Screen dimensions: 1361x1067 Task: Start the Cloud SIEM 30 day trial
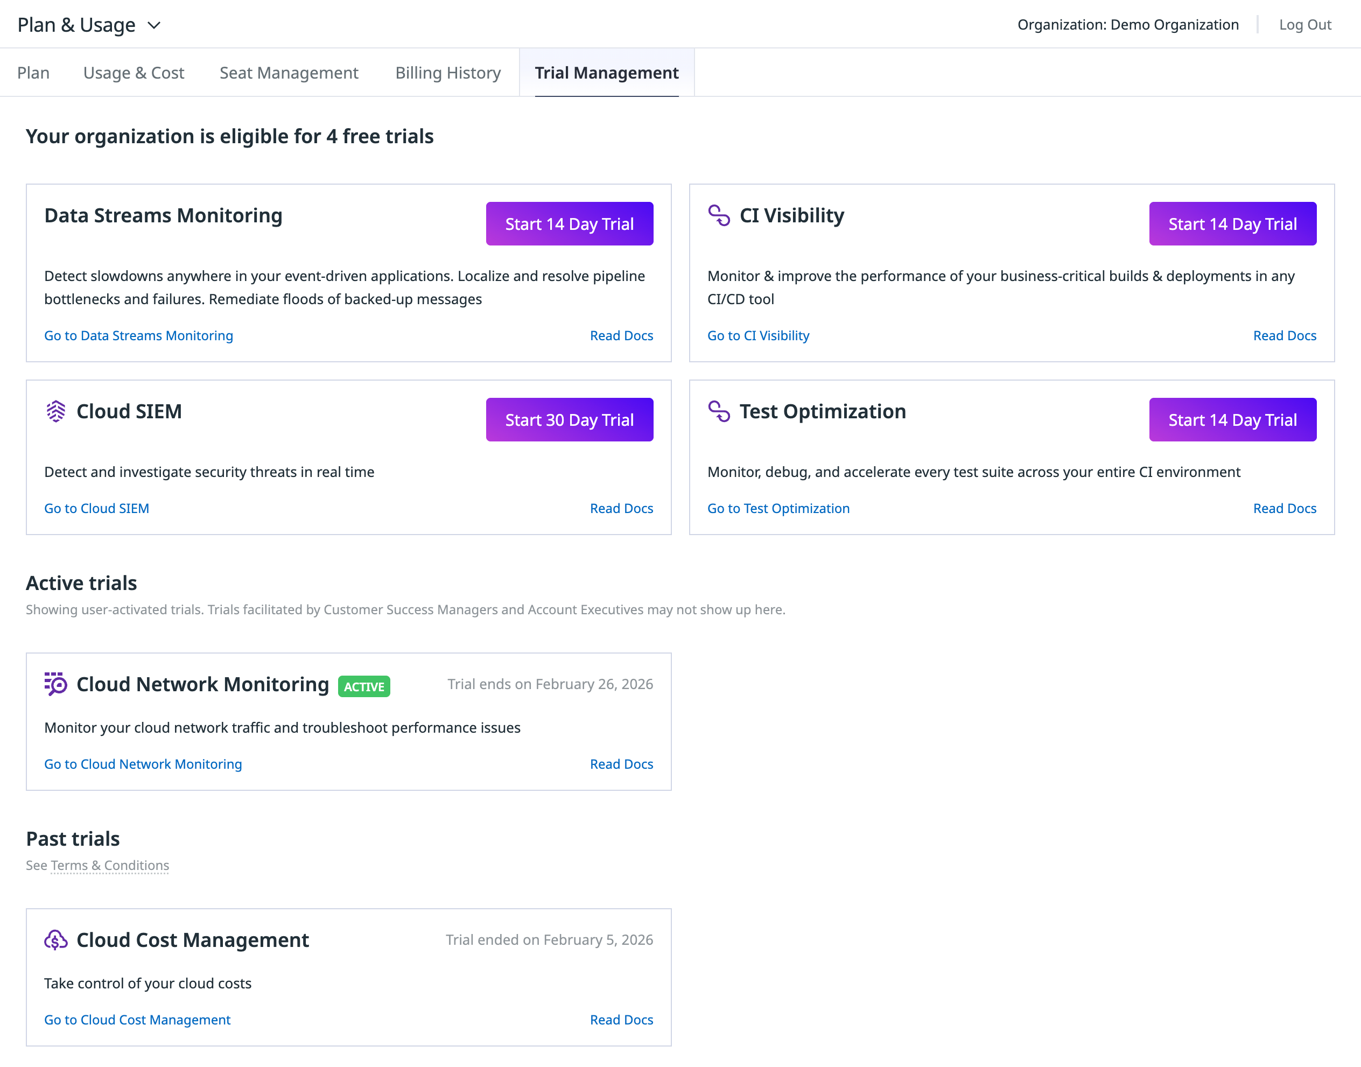click(569, 420)
